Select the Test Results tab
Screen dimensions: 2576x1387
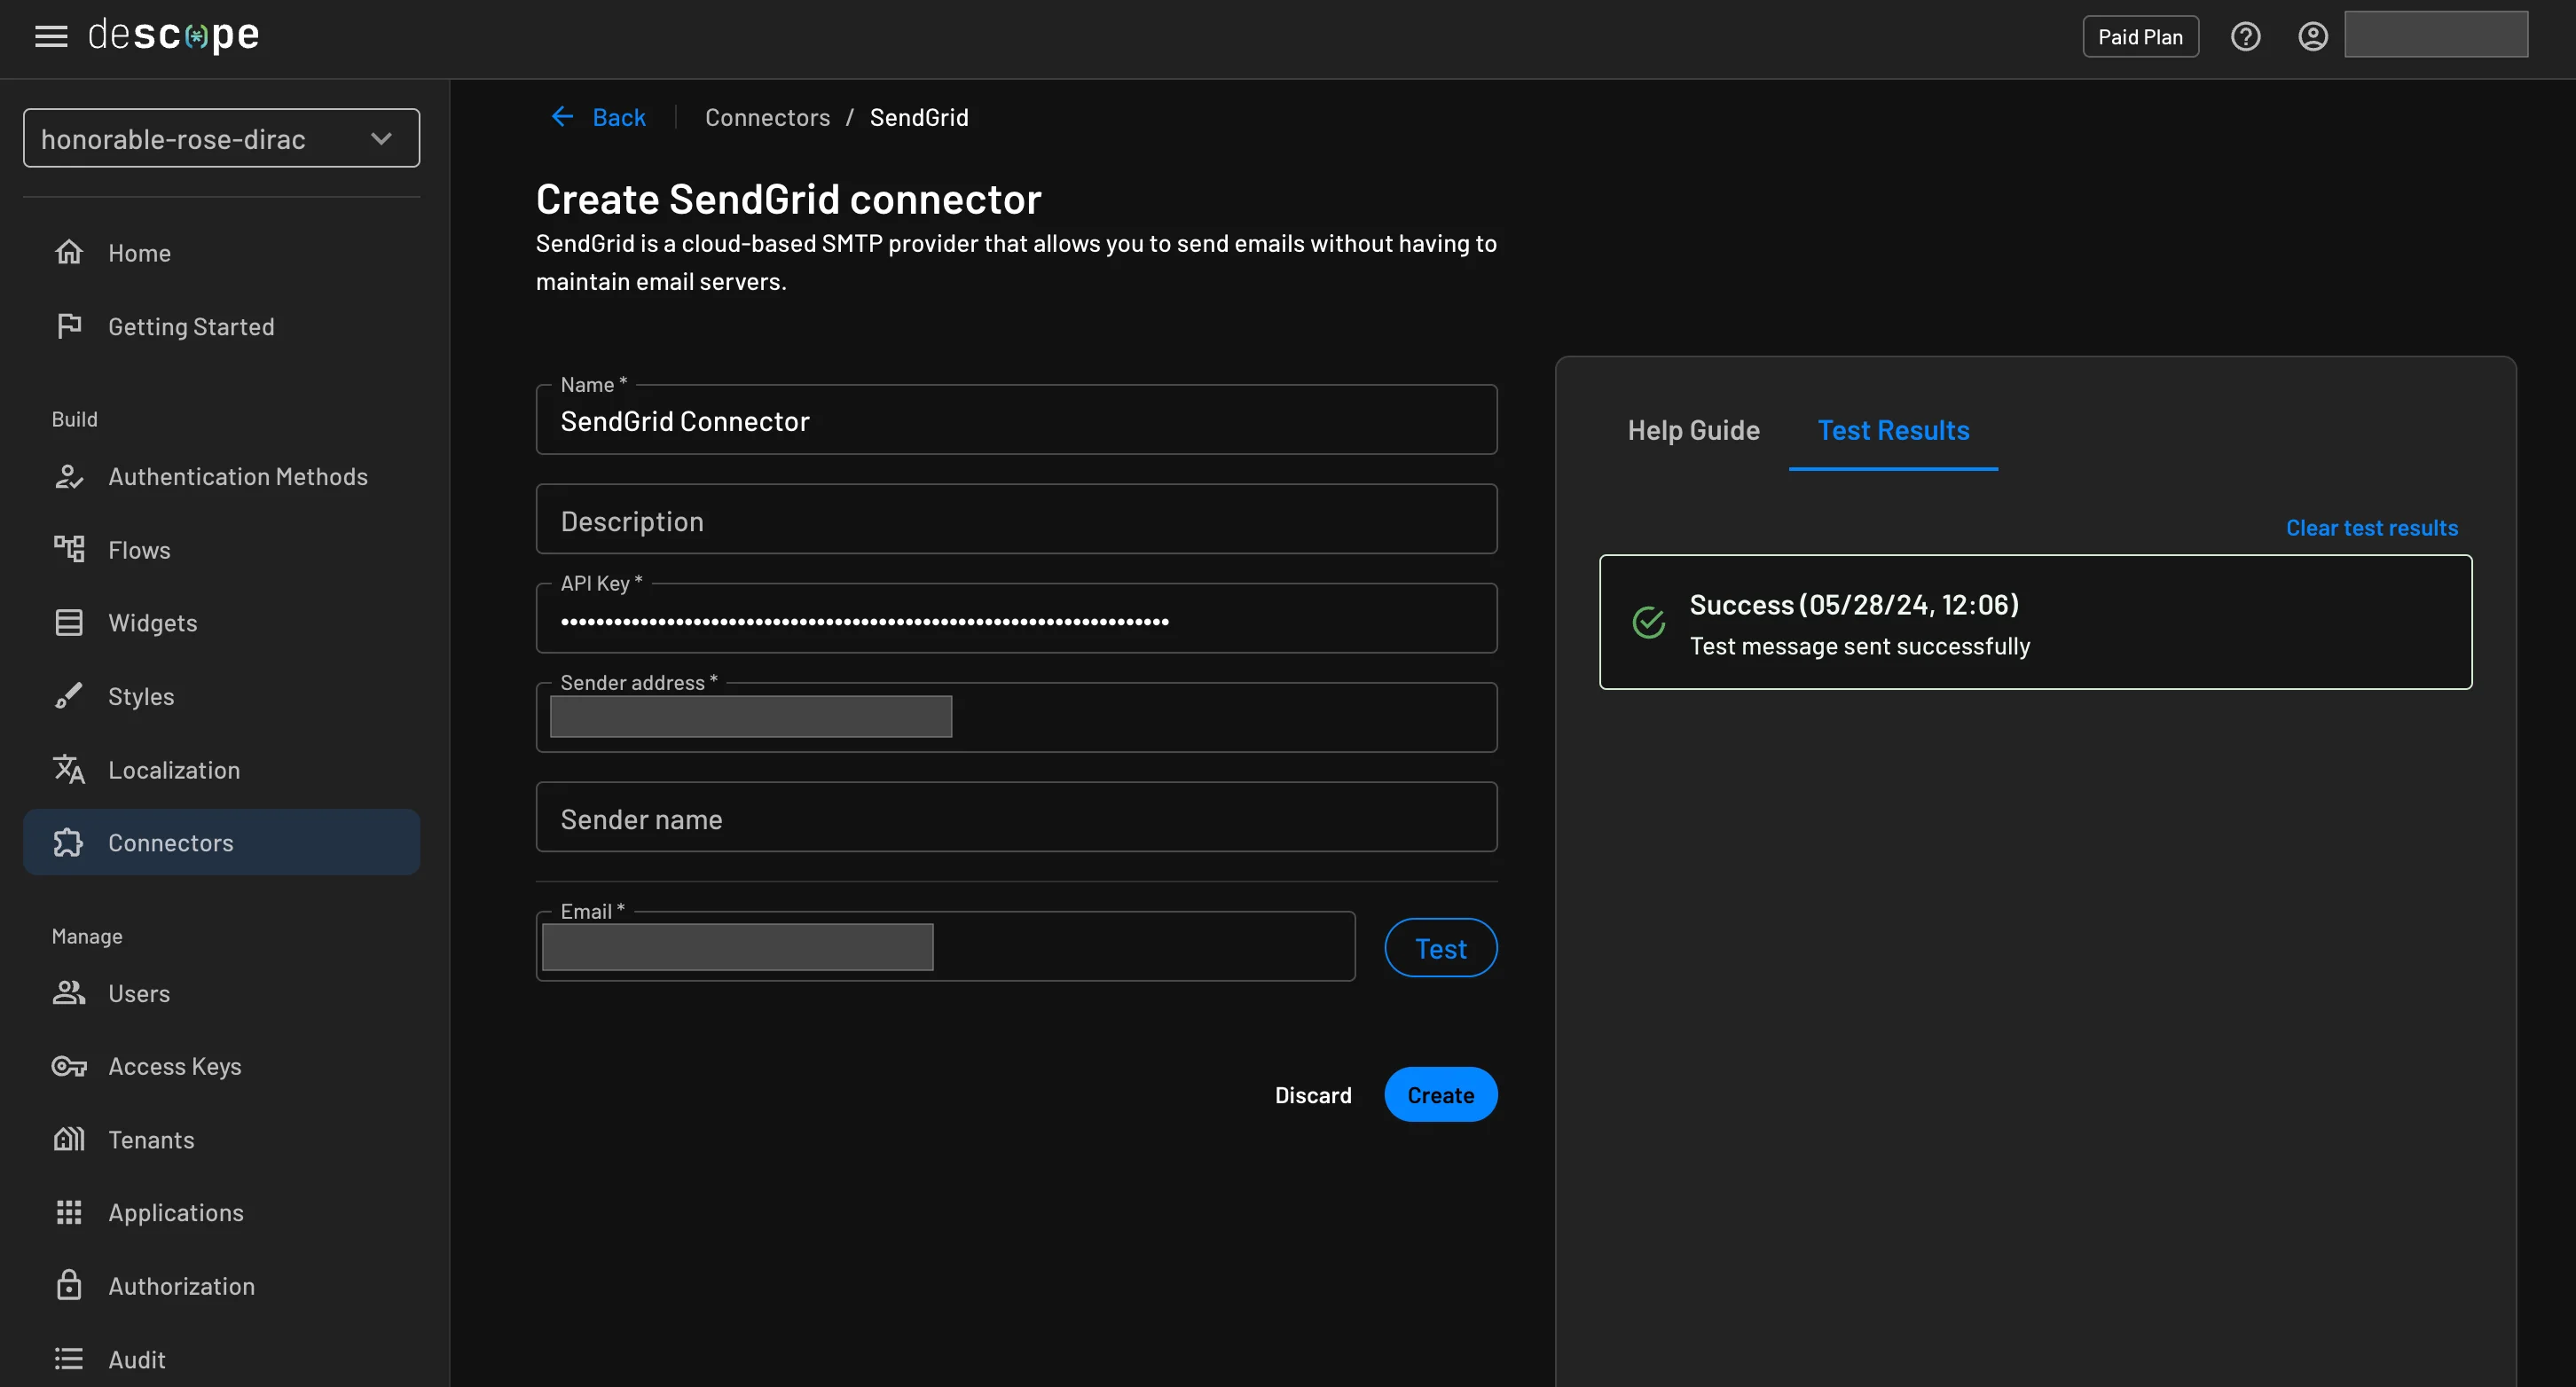point(1893,430)
